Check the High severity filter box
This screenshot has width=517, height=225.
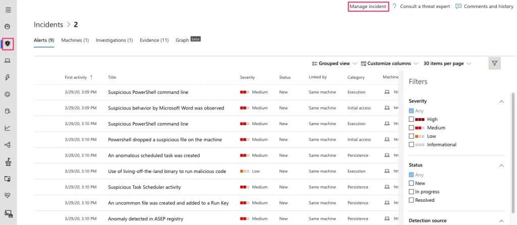pos(411,120)
